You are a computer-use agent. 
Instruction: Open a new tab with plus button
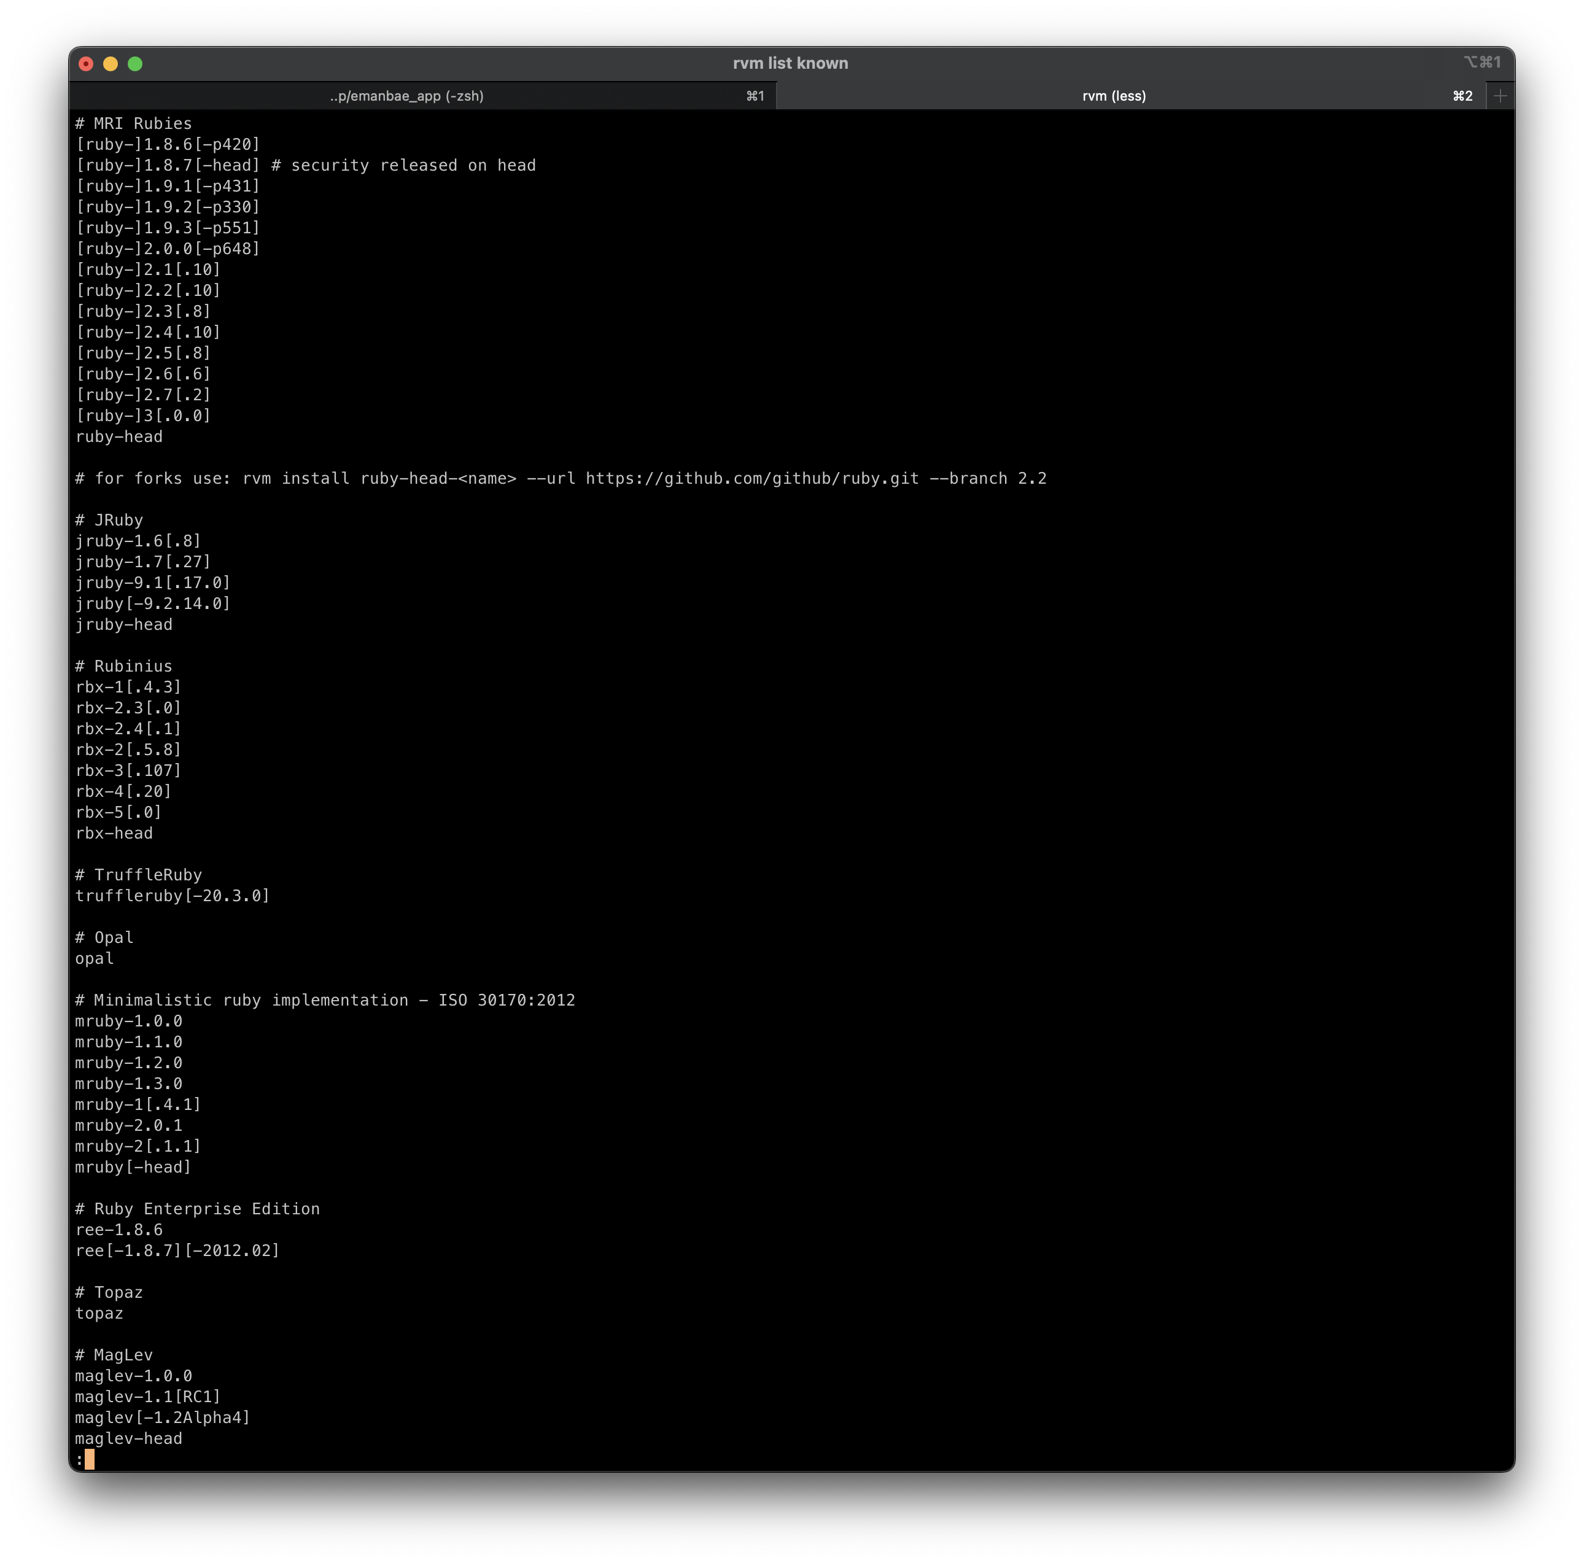pyautogui.click(x=1499, y=96)
